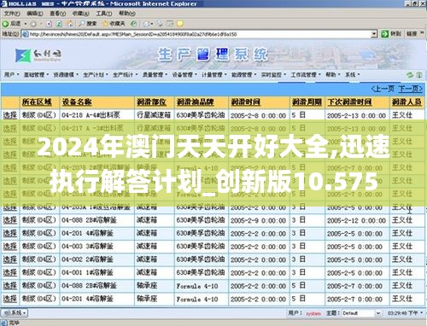Click the green History clock icon
Screen dimensions: 427x326
click(x=133, y=24)
